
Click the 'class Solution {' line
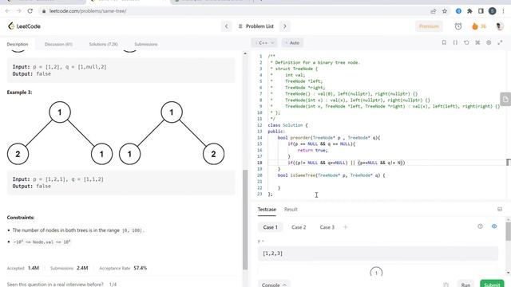pos(287,125)
